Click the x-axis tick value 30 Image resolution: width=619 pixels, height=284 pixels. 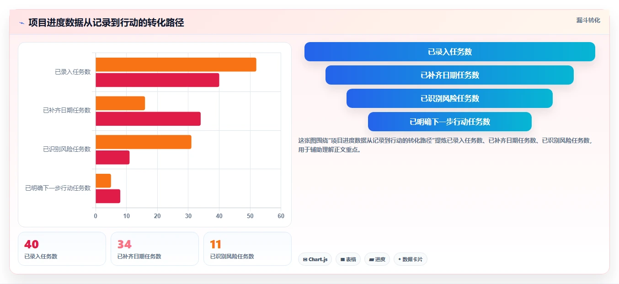pyautogui.click(x=188, y=216)
